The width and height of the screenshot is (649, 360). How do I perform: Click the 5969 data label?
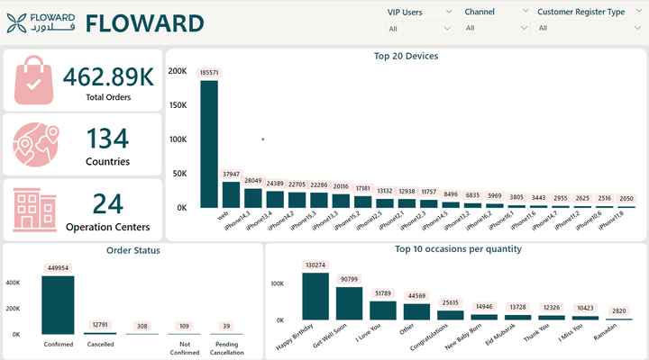point(495,195)
